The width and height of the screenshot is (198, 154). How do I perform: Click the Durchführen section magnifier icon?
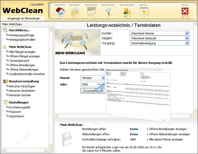pos(5,30)
